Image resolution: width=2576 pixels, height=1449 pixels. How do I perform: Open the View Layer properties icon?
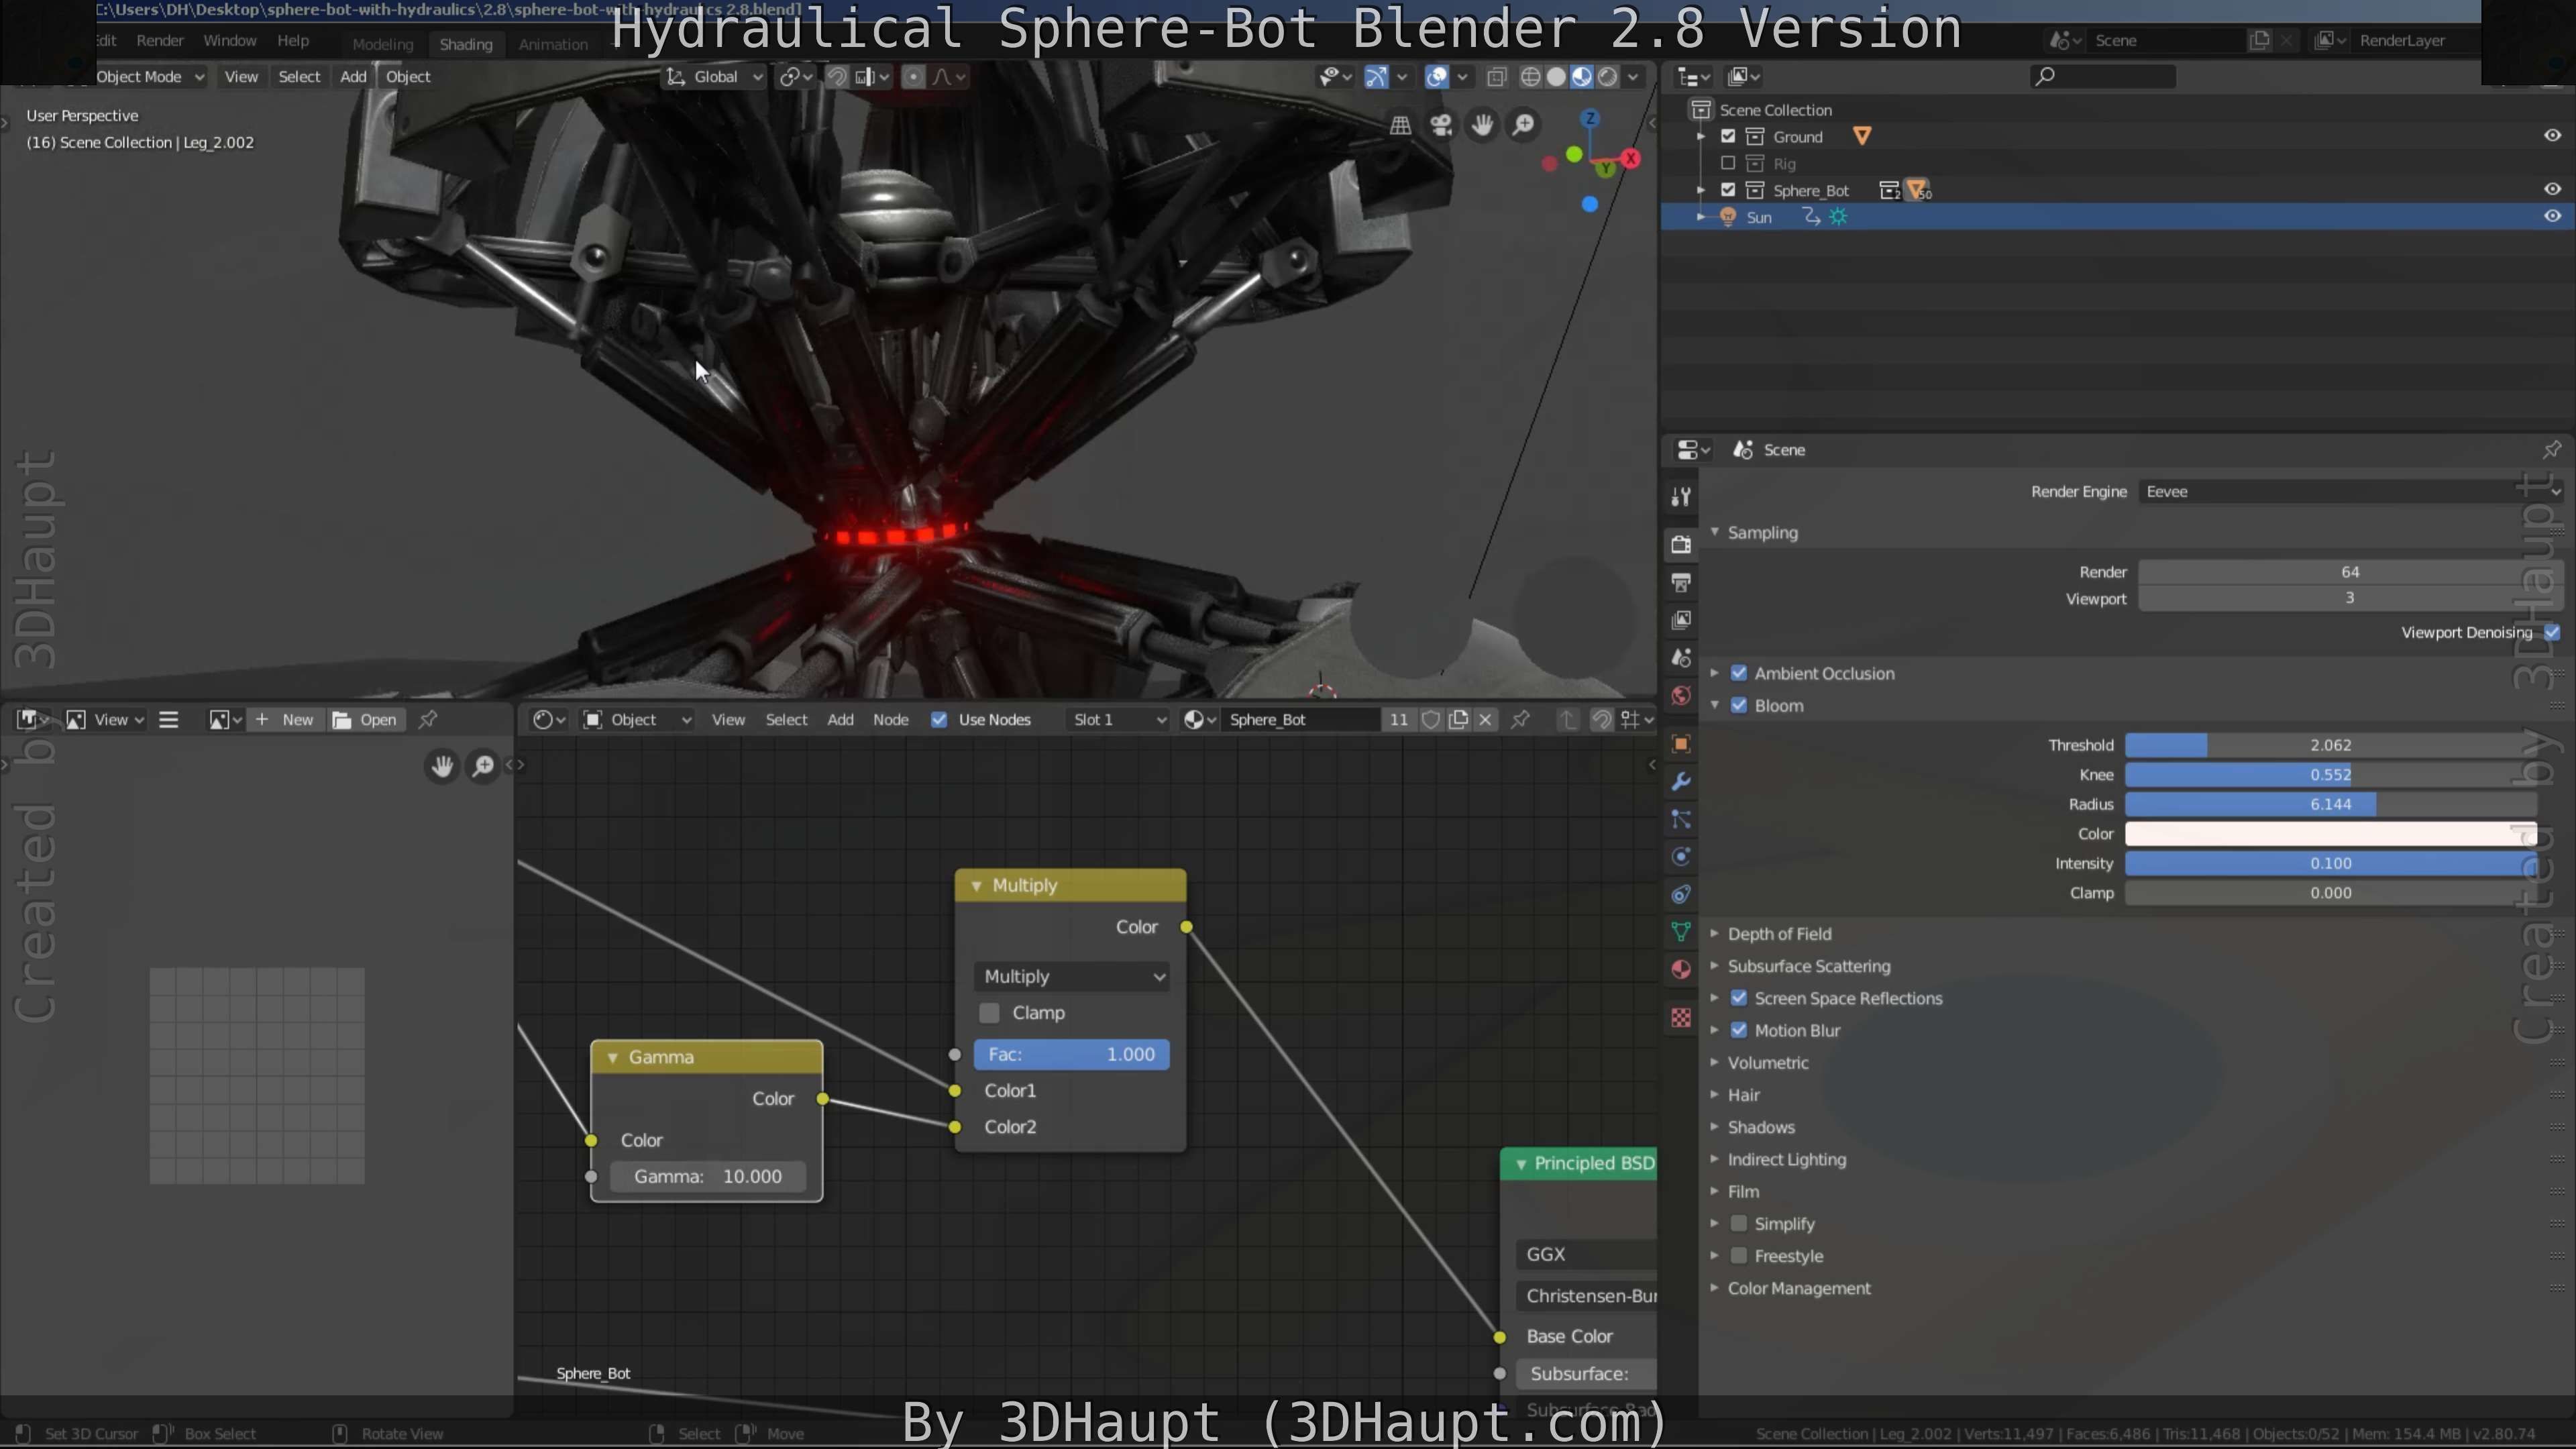[1681, 620]
